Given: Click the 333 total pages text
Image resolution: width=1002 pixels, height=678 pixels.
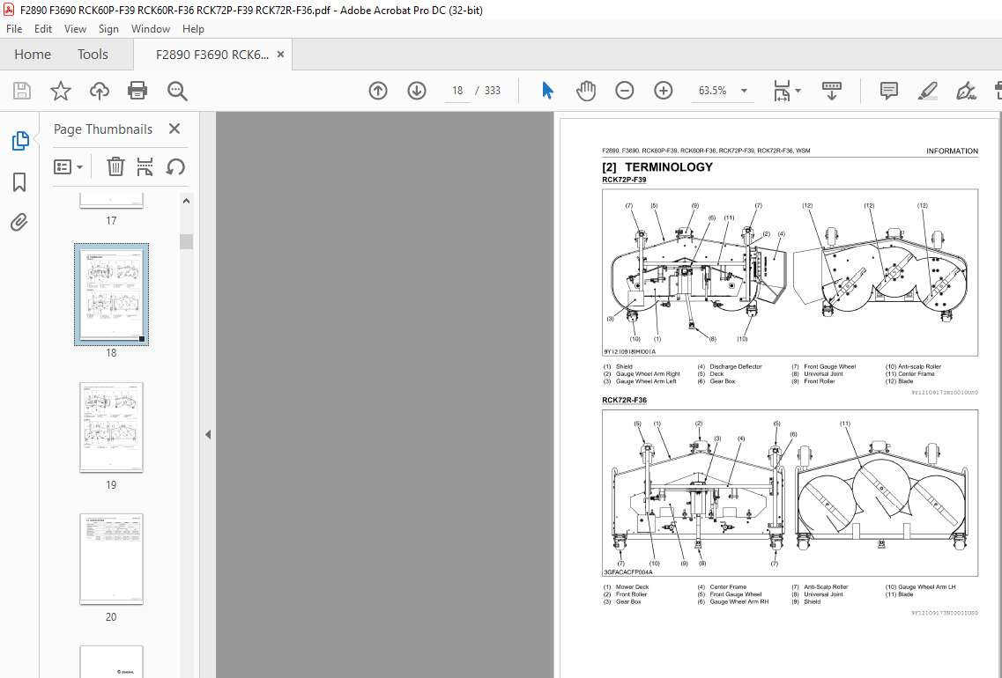Looking at the screenshot, I should pyautogui.click(x=492, y=91).
